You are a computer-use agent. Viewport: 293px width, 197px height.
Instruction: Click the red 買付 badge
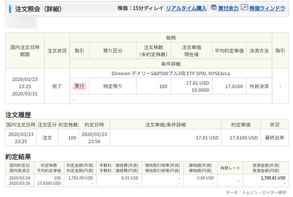[x=79, y=86]
